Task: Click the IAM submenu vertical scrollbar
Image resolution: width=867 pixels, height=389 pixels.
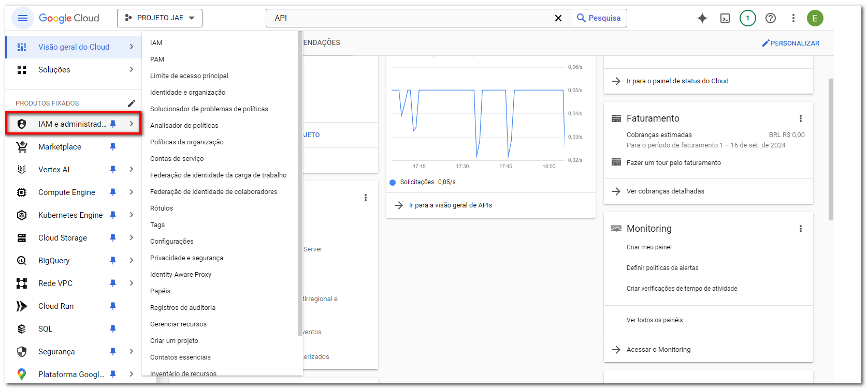Action: point(300,184)
